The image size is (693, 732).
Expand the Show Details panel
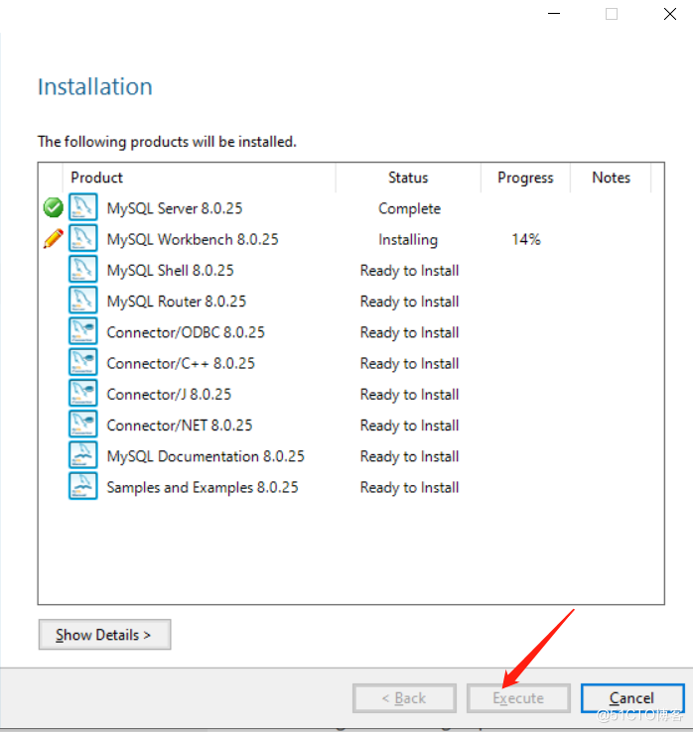(x=104, y=635)
